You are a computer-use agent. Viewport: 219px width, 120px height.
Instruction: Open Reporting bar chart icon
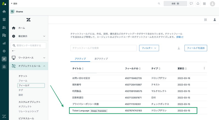[4, 43]
